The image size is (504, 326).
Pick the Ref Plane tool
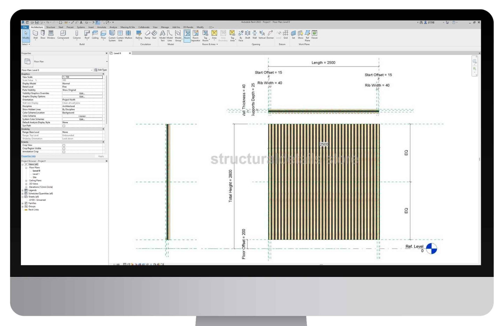(307, 35)
